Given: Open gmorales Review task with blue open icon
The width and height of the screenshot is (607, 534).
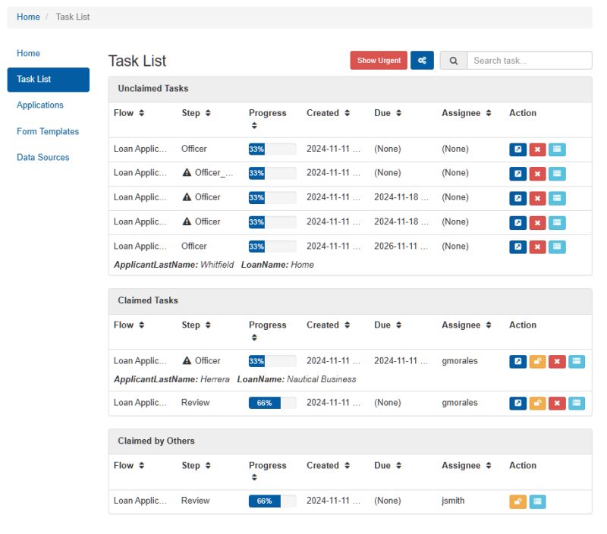Looking at the screenshot, I should [517, 404].
